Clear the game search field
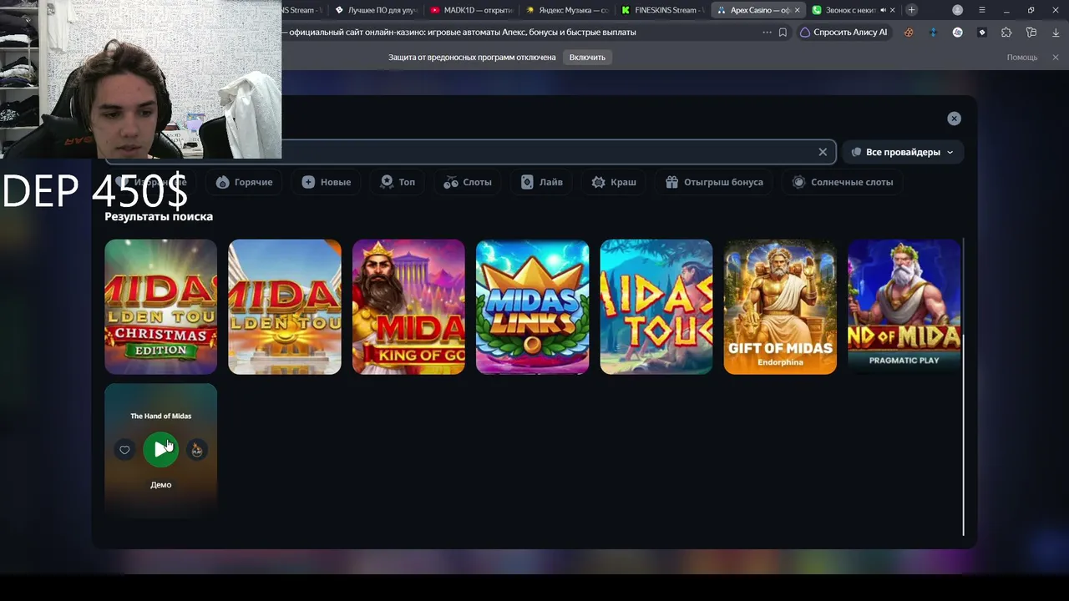This screenshot has height=601, width=1069. pos(823,152)
